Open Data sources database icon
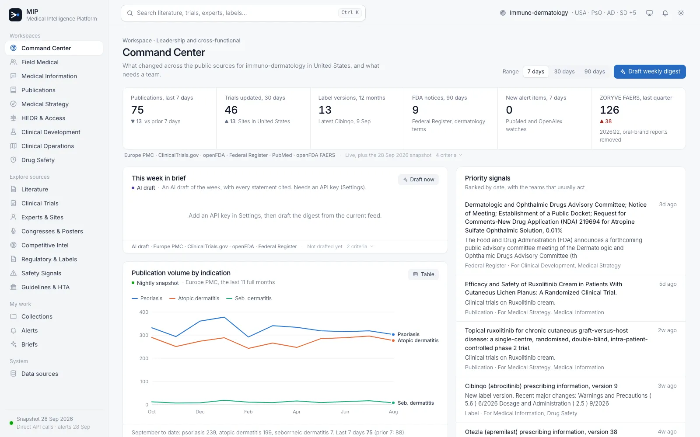The image size is (700, 437). point(14,374)
